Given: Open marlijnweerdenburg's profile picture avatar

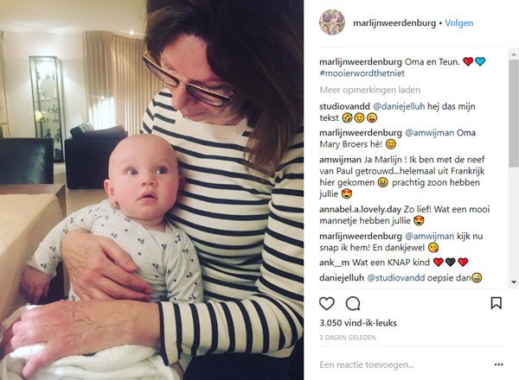Looking at the screenshot, I should [332, 22].
